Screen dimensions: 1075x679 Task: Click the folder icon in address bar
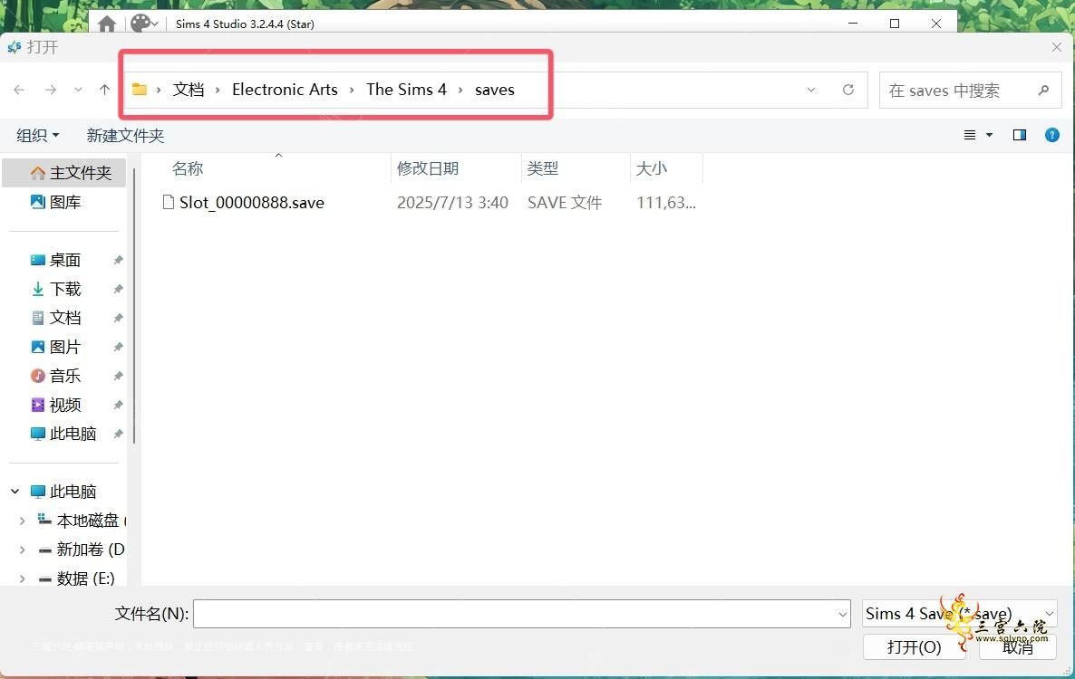[140, 90]
